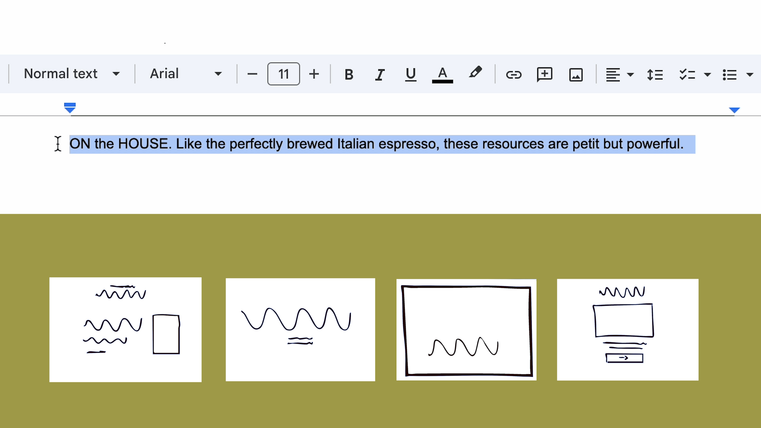Click the bulleted list icon
Viewport: 761px width, 428px height.
[729, 74]
